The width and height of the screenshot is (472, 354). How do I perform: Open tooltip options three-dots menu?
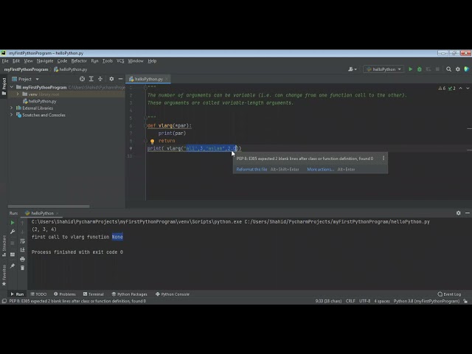(383, 159)
